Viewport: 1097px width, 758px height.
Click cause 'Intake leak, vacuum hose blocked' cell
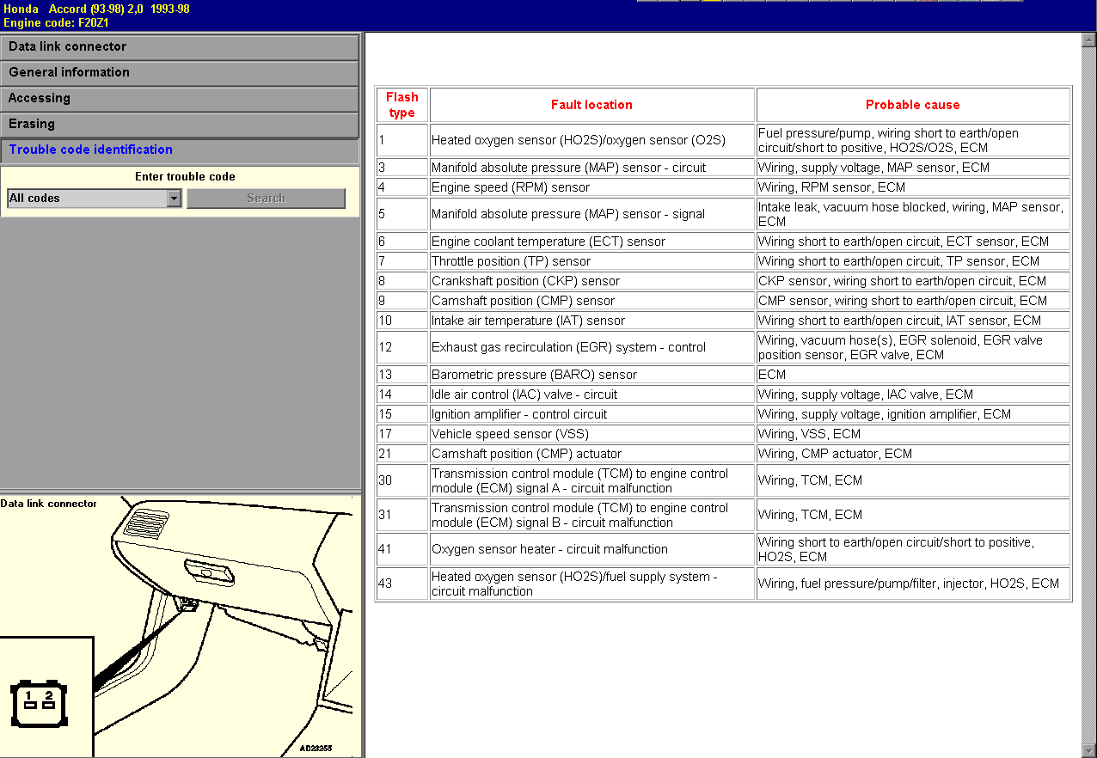pos(913,214)
